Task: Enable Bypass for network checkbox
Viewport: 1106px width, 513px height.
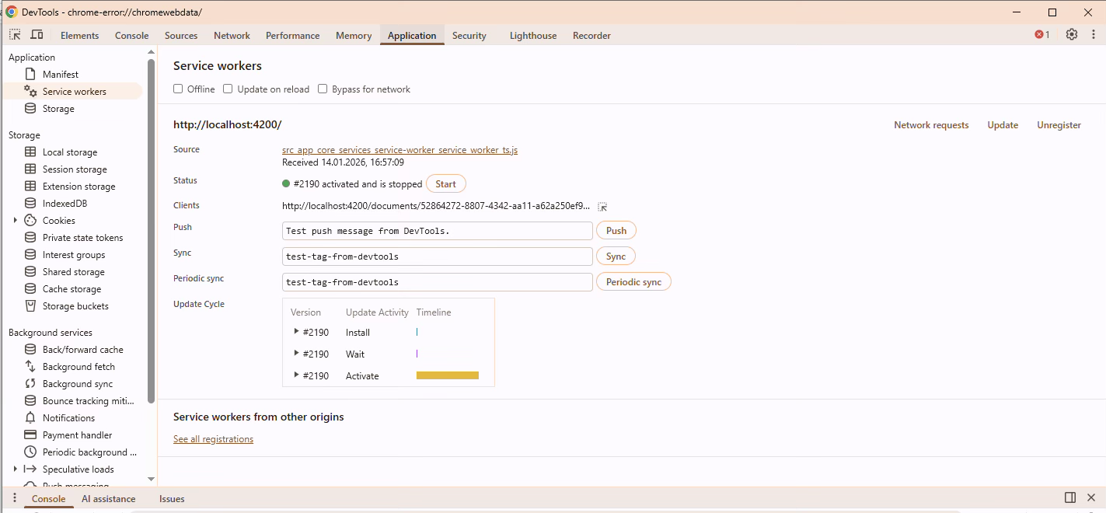Action: 323,89
